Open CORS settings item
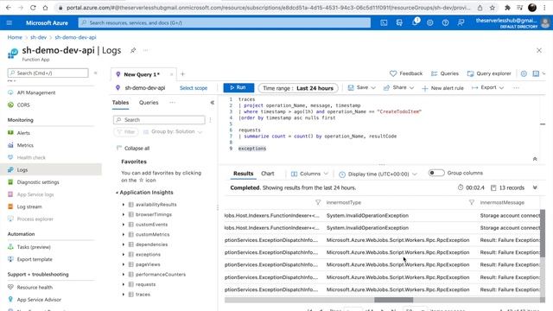The width and height of the screenshot is (553, 311). tap(23, 105)
